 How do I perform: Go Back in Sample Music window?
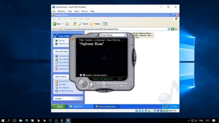coord(57,24)
